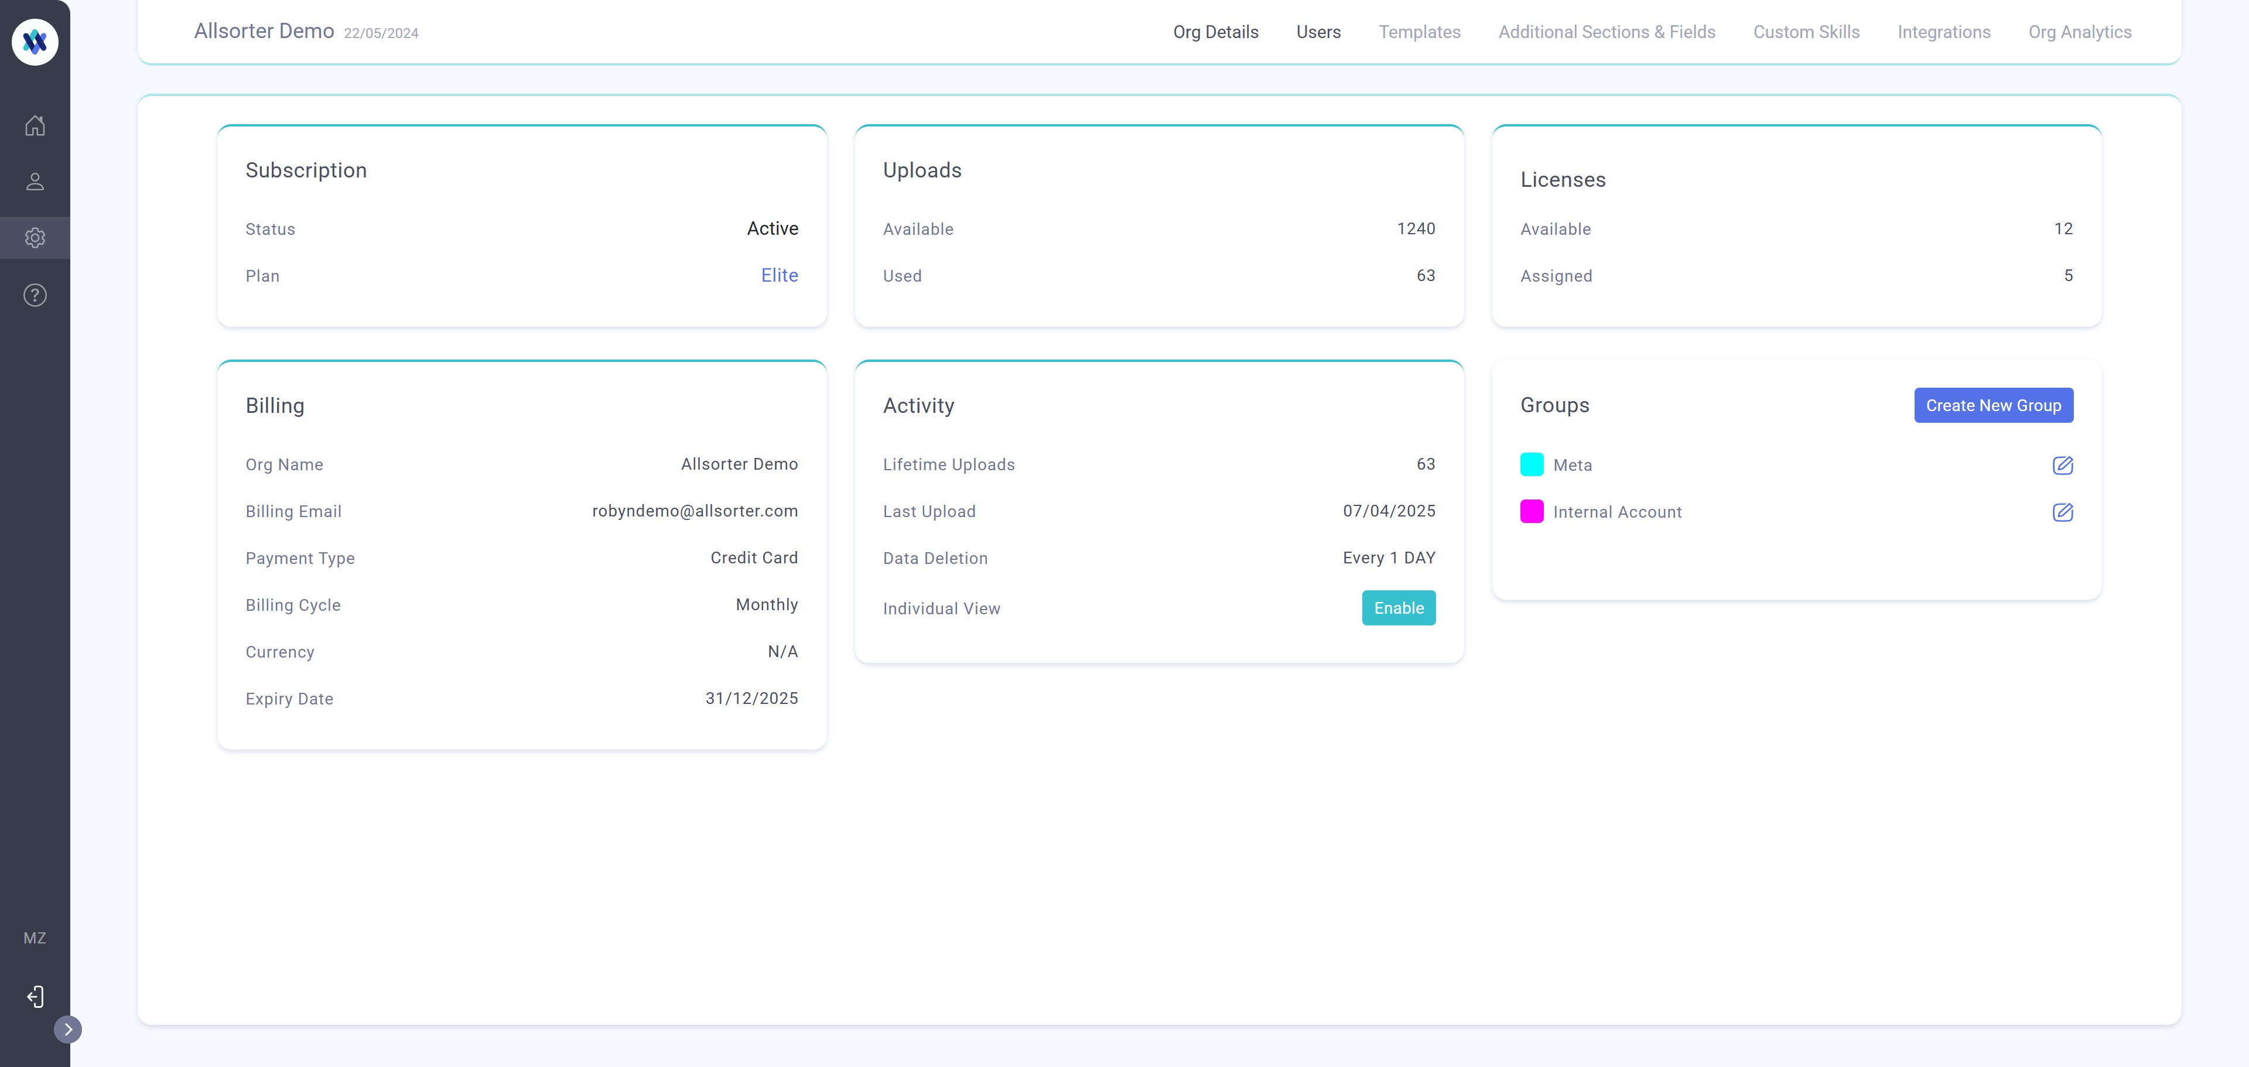Click the 63 used uploads value

coord(1426,275)
